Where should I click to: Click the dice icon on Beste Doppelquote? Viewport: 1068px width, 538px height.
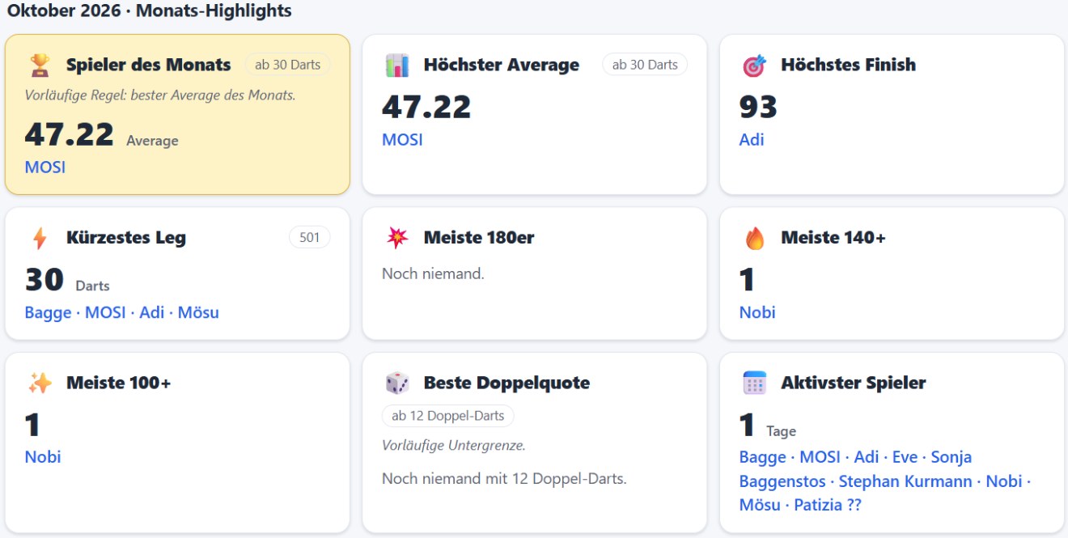pyautogui.click(x=397, y=383)
